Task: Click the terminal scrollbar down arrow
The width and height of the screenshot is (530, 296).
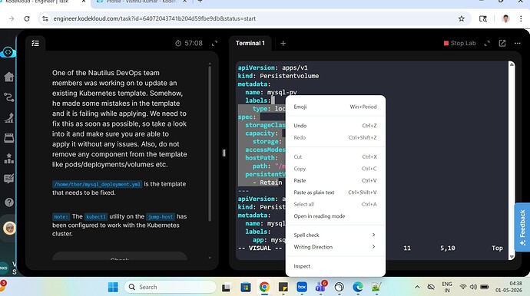Action: (x=512, y=257)
